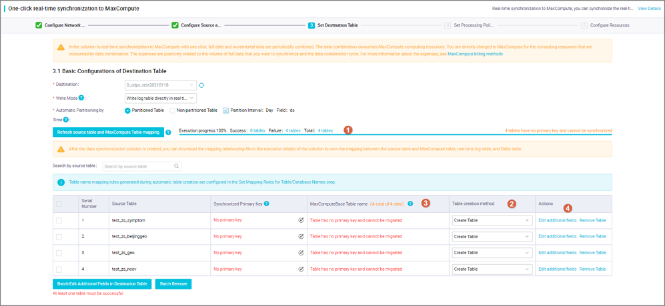665x306 pixels.
Task: Click the execution progress bar
Action: tap(396, 134)
